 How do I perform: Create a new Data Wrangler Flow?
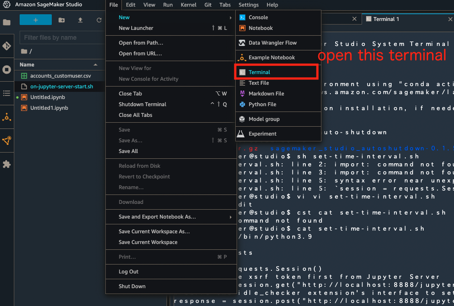267,42
